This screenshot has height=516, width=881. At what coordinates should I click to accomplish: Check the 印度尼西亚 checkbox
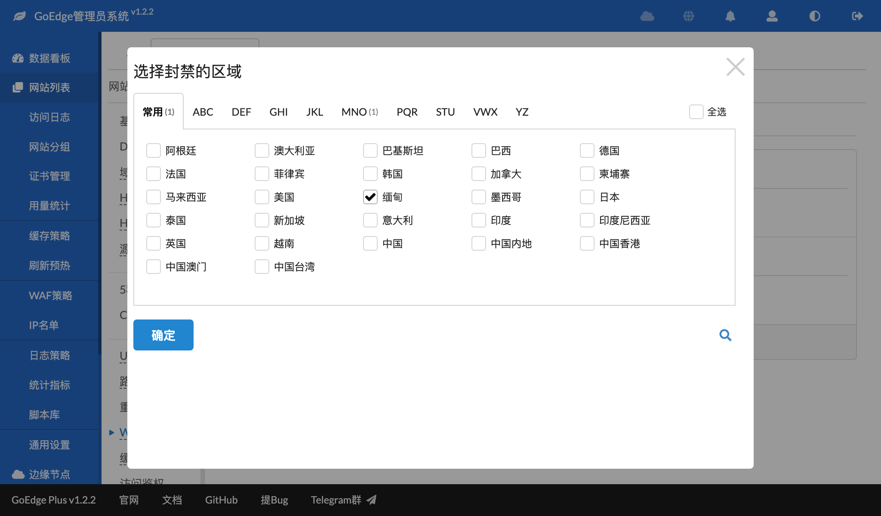(x=587, y=221)
